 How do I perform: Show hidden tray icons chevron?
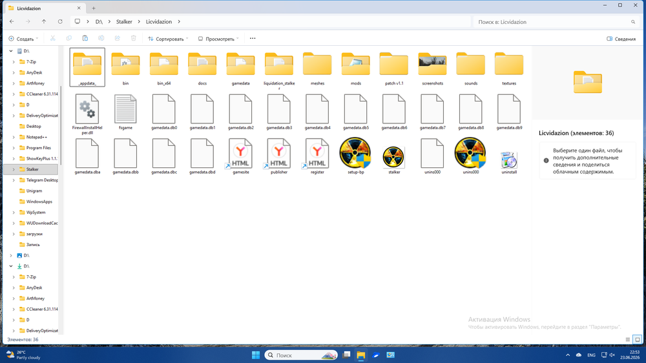tap(568, 355)
